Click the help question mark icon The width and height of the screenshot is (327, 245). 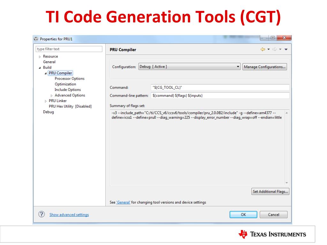tap(42, 214)
